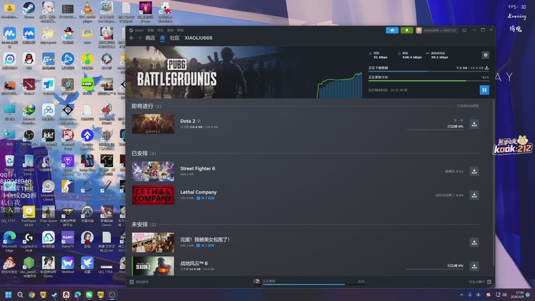Open 补丁说明 patch notes for Lethal Company
The height and width of the screenshot is (301, 535).
[x=205, y=198]
